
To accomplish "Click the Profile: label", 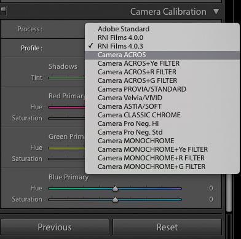I will 32,48.
